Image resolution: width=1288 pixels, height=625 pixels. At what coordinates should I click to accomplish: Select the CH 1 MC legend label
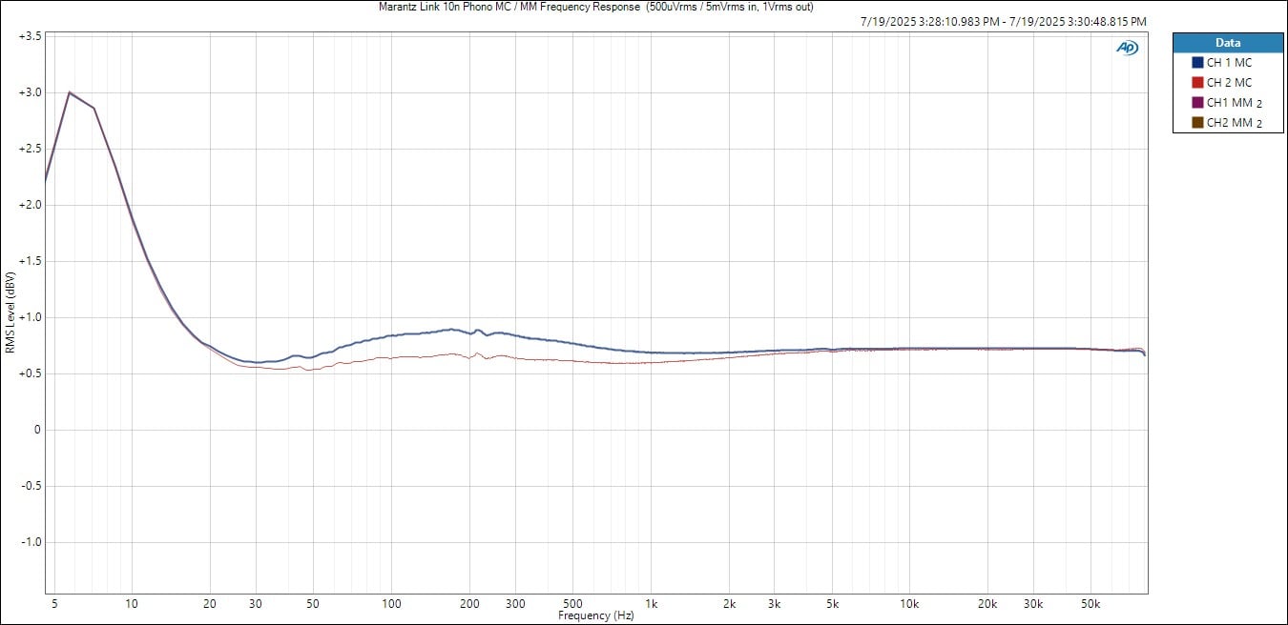(x=1229, y=63)
